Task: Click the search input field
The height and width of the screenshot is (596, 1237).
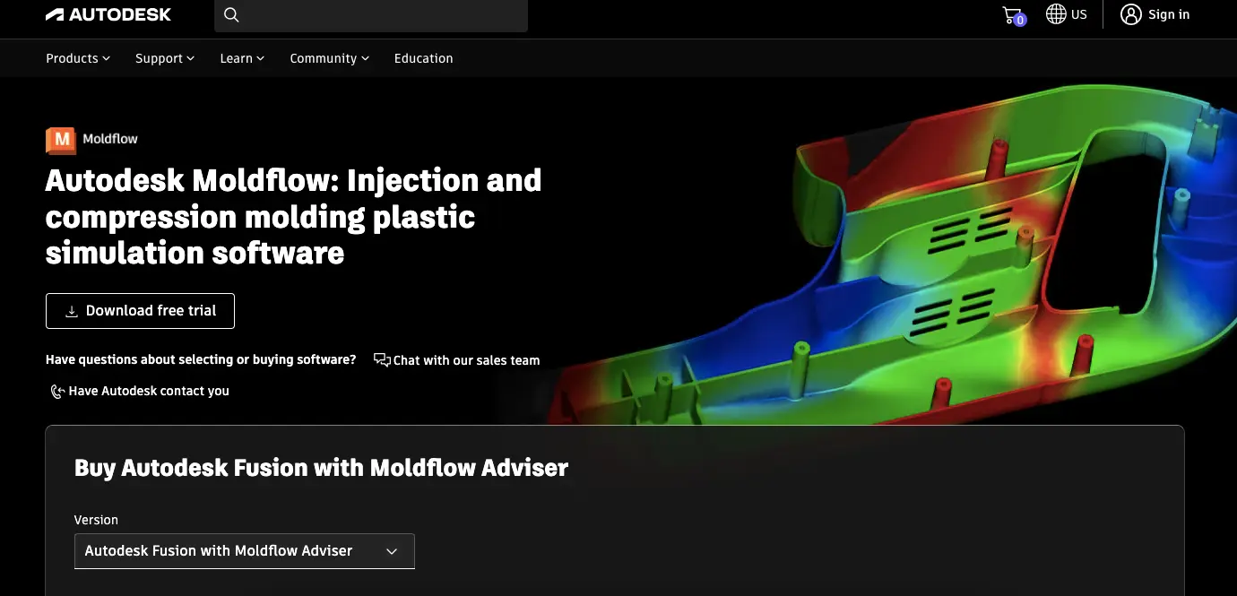Action: 376,15
